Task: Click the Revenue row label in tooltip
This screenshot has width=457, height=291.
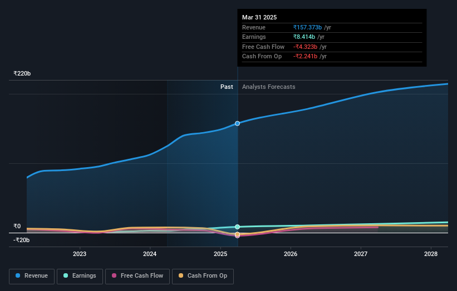Action: coord(254,27)
